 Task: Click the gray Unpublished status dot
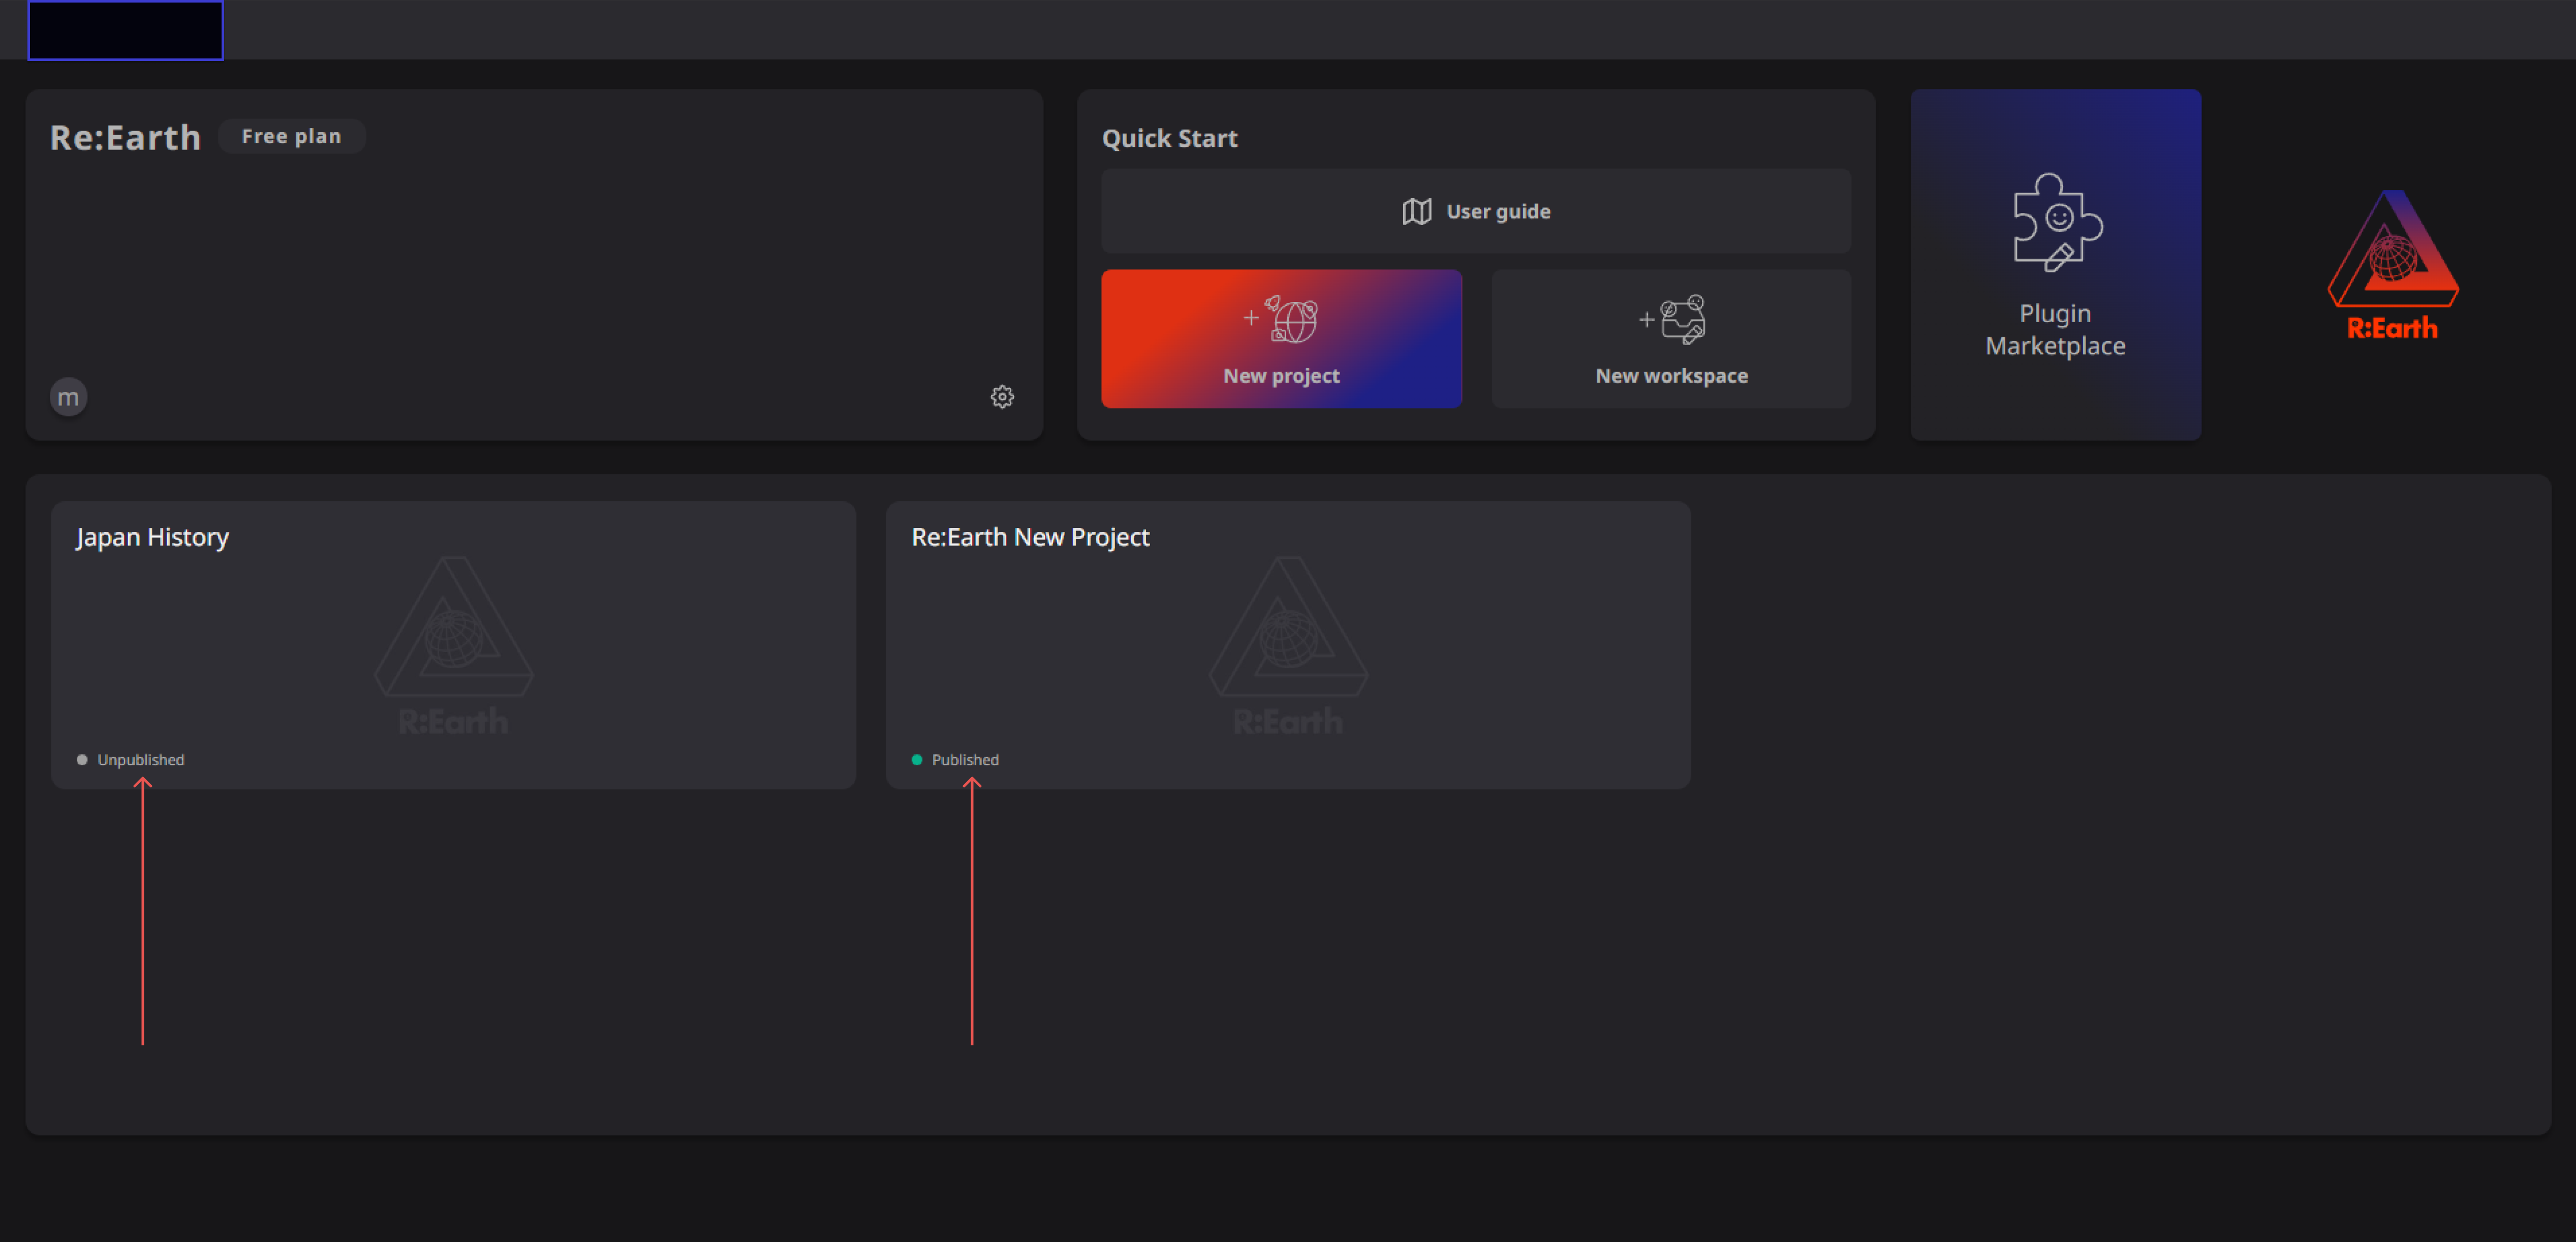tap(82, 760)
